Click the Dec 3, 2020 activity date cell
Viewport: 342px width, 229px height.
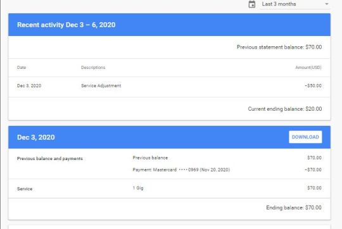29,86
